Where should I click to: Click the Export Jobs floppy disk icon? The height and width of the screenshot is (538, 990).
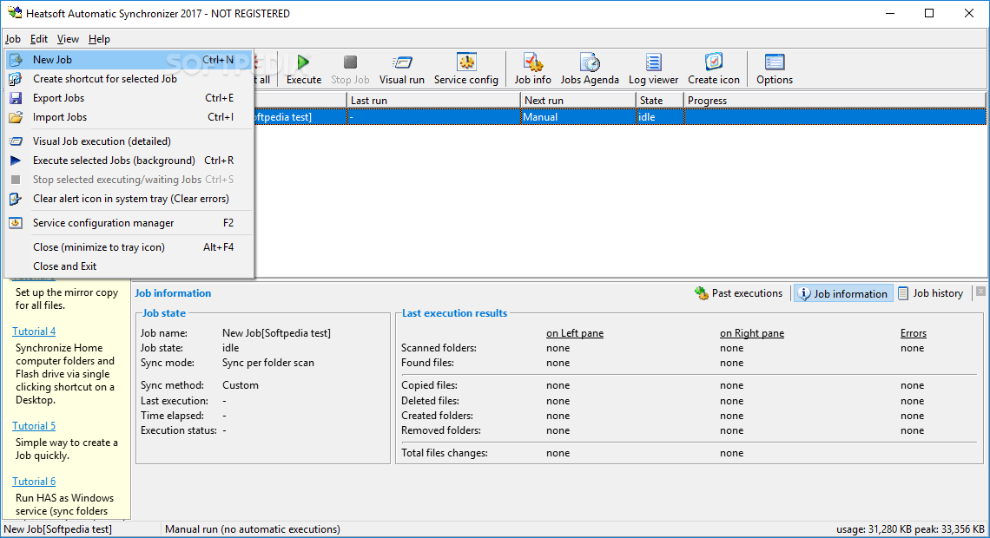16,98
